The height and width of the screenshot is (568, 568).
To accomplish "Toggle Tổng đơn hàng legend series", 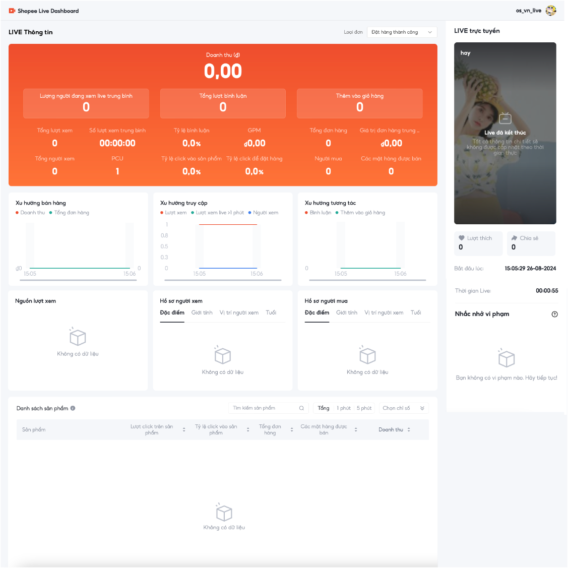I will [69, 213].
